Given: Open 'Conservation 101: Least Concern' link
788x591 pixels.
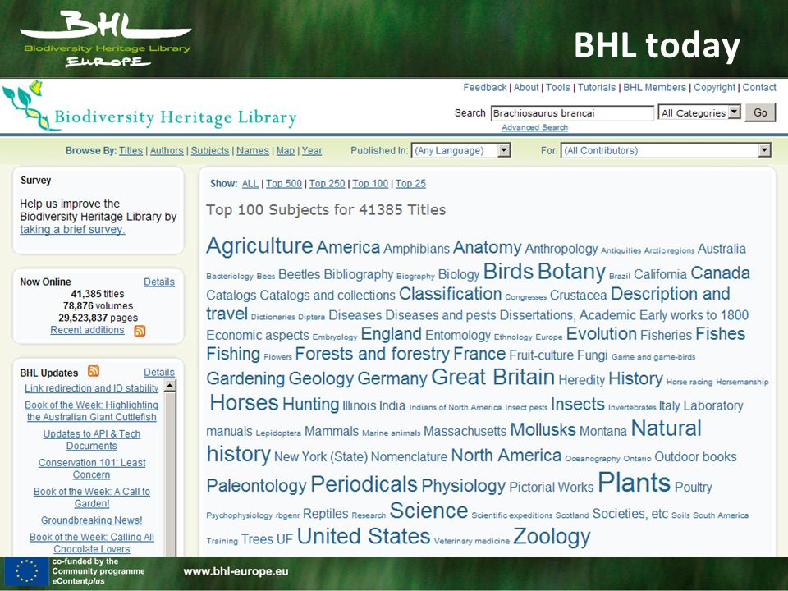Looking at the screenshot, I should pyautogui.click(x=91, y=469).
